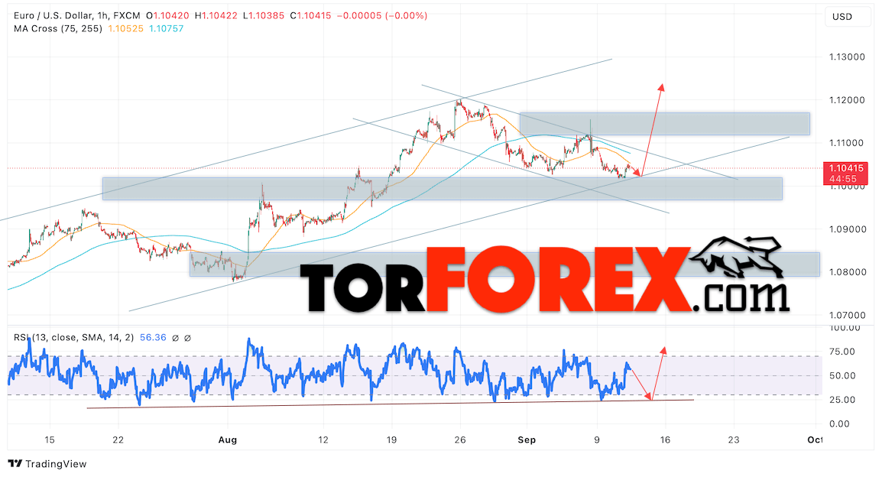Image resolution: width=882 pixels, height=477 pixels.
Task: Click red arrowhead at projected price target
Action: tap(662, 88)
